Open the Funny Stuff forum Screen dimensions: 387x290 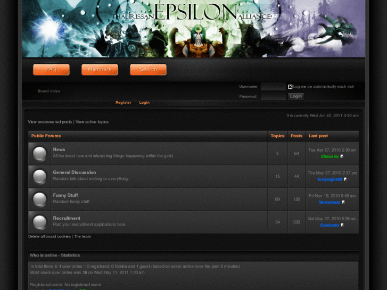(x=65, y=195)
